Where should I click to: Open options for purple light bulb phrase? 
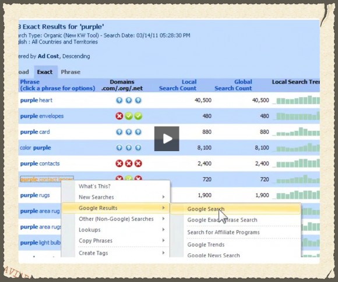tap(40, 242)
